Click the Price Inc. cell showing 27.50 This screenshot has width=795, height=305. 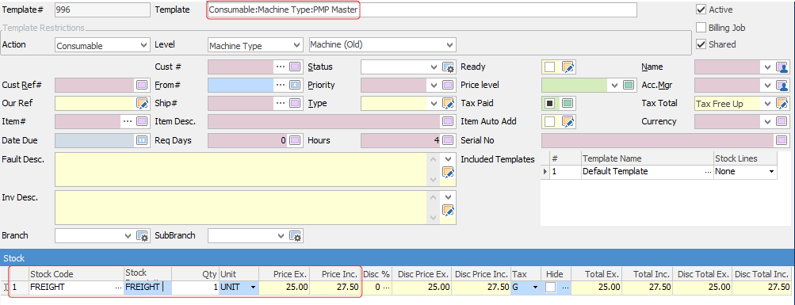click(x=334, y=288)
